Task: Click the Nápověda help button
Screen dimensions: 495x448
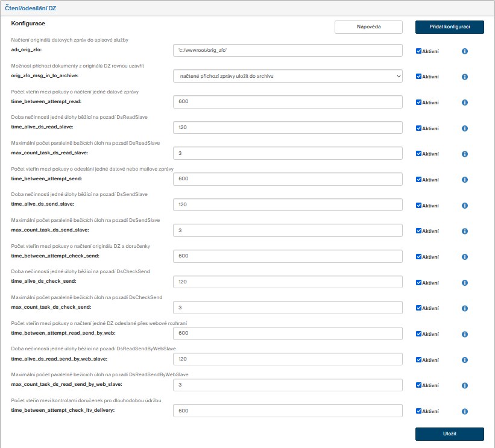Action: point(368,27)
